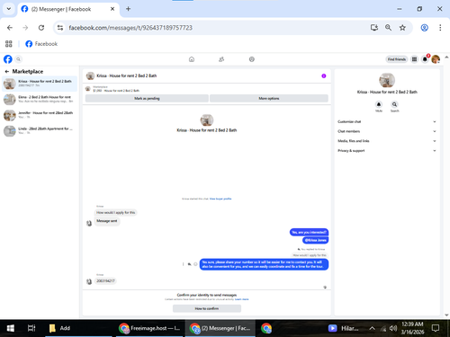This screenshot has height=337, width=450.
Task: Reply to the long blue message
Action: point(189,264)
